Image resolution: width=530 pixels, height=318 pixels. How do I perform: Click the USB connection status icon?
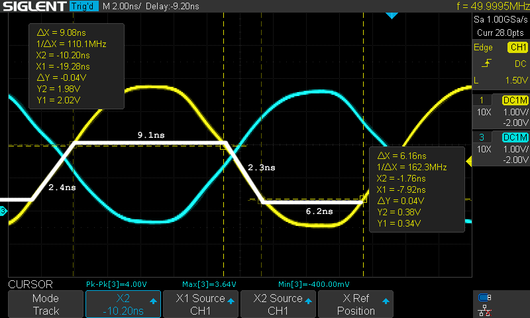point(484,297)
